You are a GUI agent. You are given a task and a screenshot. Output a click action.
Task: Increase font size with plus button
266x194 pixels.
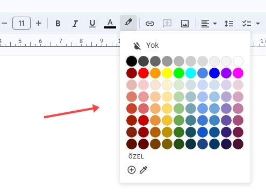39,23
